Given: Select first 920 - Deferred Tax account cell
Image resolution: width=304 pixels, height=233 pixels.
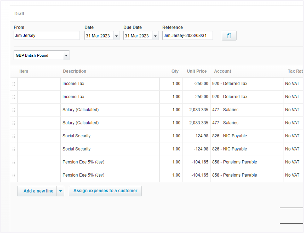Looking at the screenshot, I should coord(246,84).
